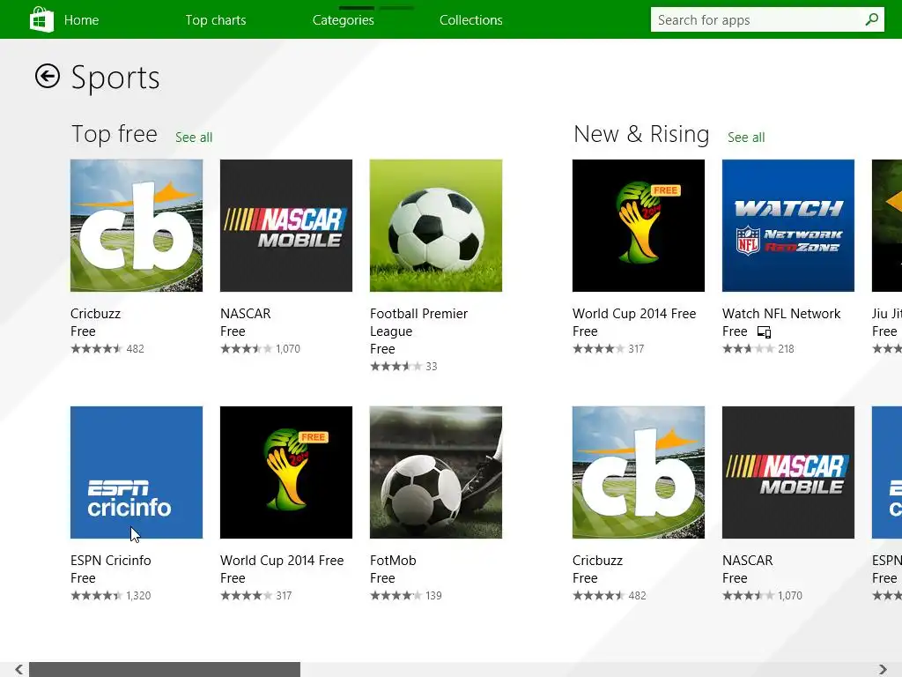Click the horizontal scrollbar thumb
The width and height of the screenshot is (902, 677).
tap(165, 669)
